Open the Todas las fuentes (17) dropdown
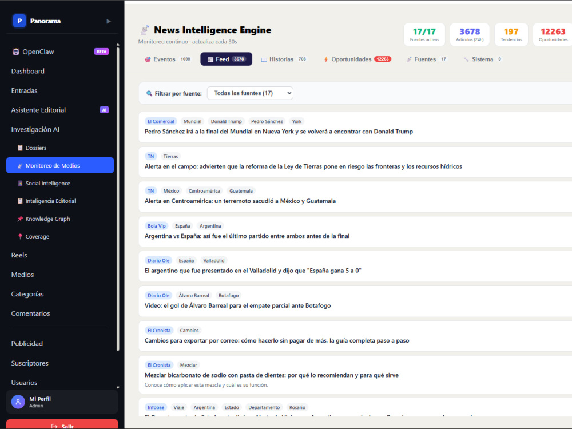 tap(250, 93)
